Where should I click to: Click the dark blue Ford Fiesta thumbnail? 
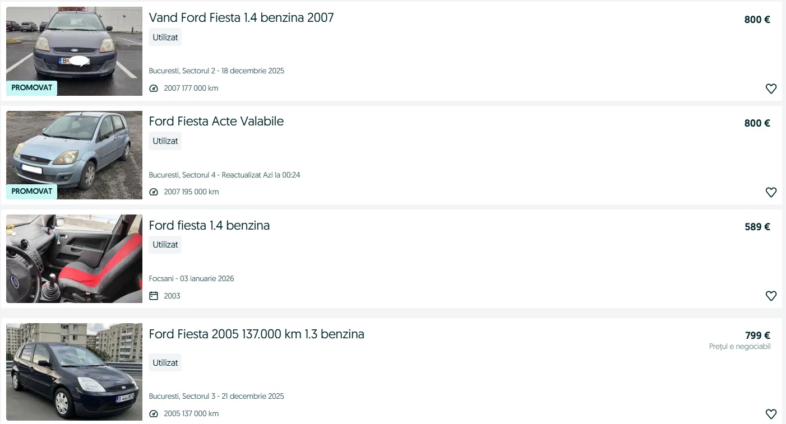pyautogui.click(x=74, y=372)
